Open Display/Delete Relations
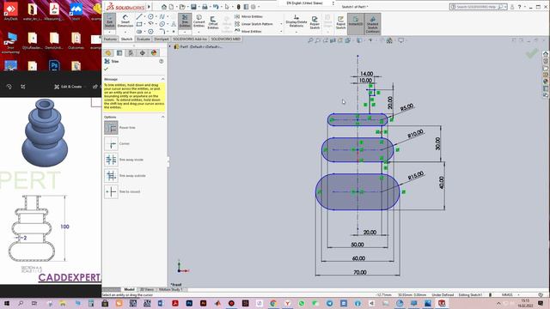 tap(296, 21)
